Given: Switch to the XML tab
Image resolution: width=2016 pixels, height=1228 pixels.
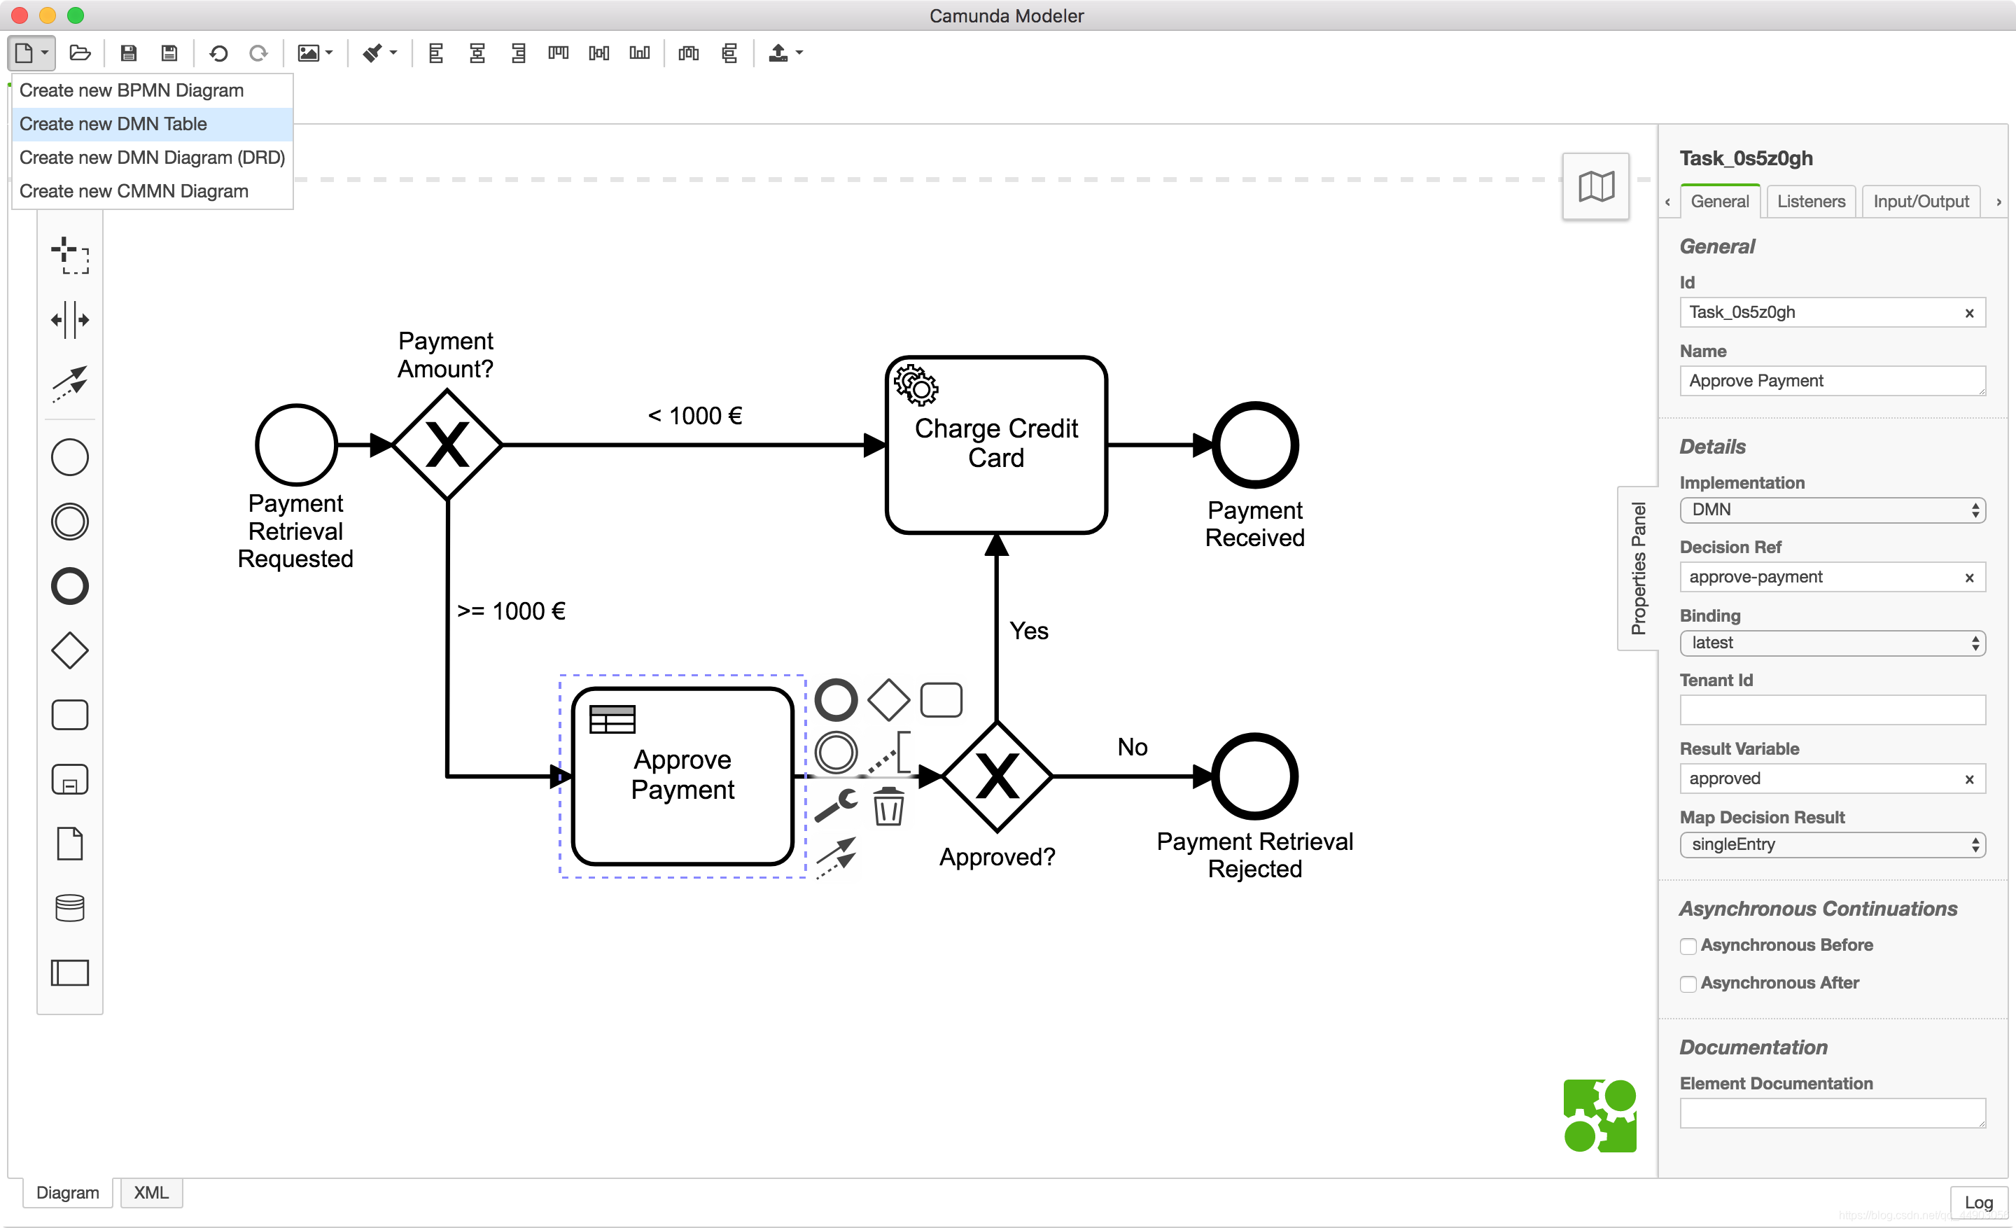Looking at the screenshot, I should click(150, 1192).
